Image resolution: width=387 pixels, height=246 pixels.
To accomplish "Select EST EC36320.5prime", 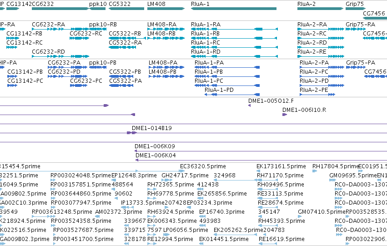I will [182, 171].
